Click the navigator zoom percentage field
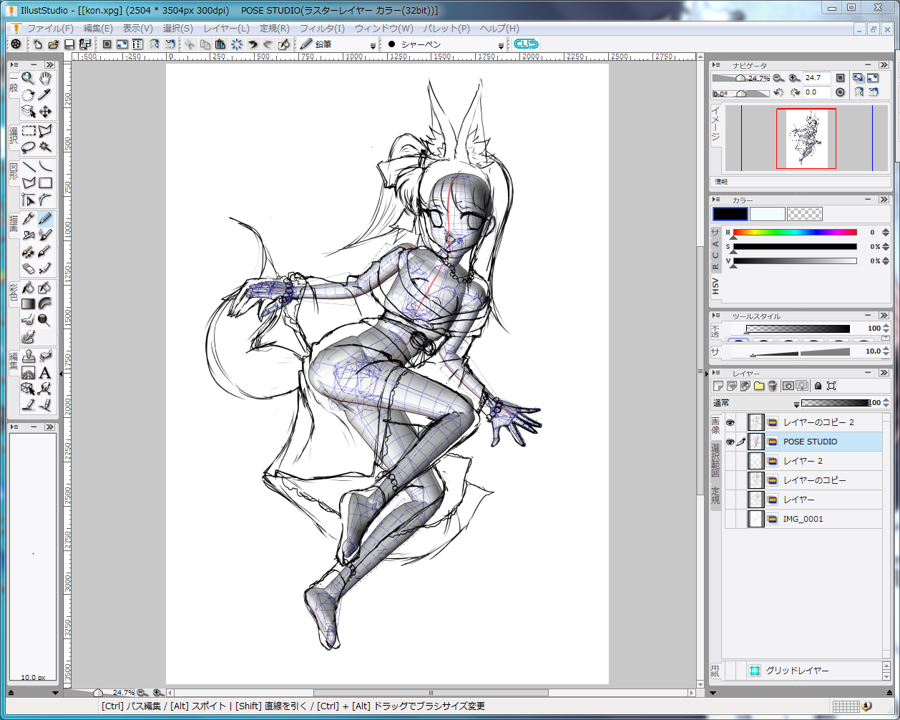900x720 pixels. pyautogui.click(x=816, y=78)
